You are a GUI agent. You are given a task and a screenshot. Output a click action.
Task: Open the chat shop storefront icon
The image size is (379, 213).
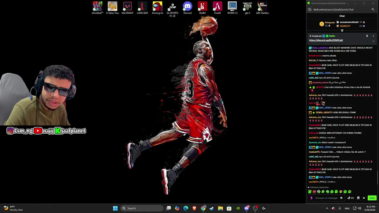[358, 198]
